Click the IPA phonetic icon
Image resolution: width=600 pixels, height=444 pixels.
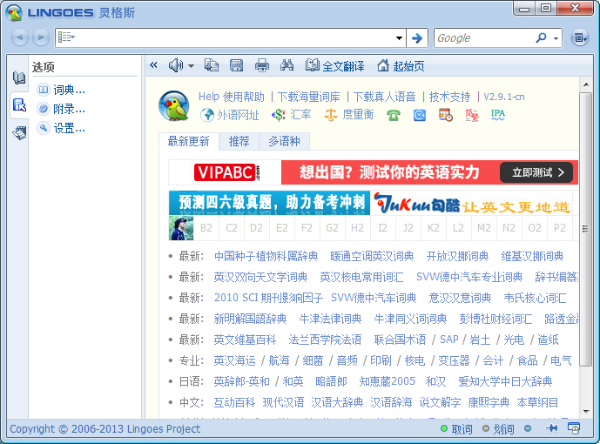498,114
